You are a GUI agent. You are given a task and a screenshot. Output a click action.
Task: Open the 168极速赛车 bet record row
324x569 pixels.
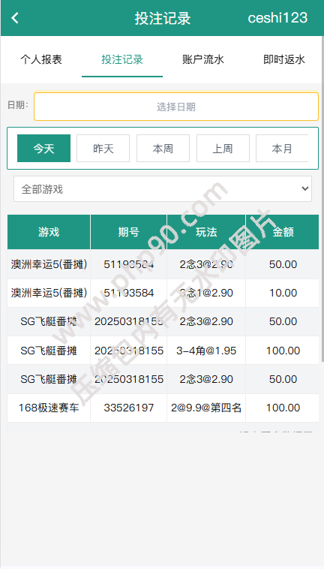click(x=163, y=408)
